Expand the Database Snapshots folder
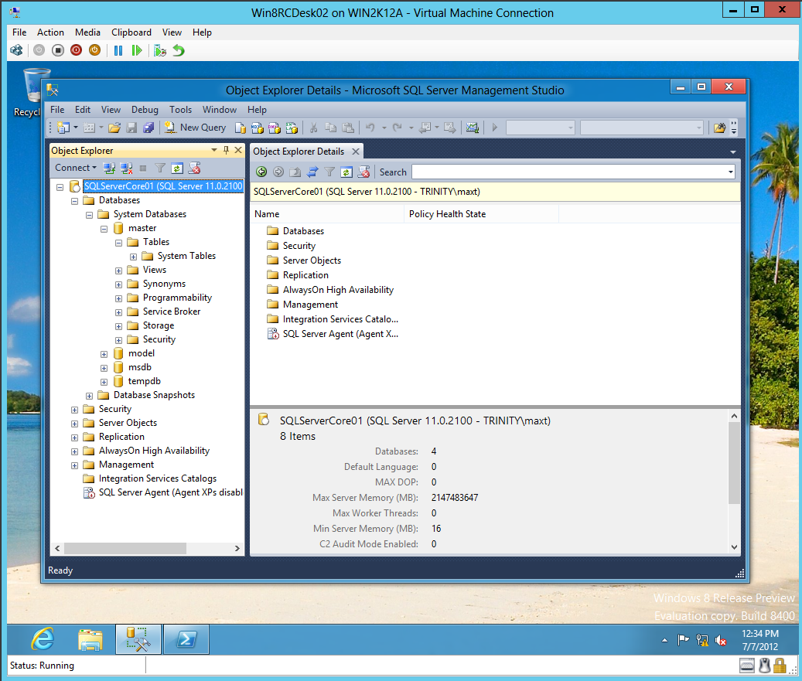 pyautogui.click(x=89, y=396)
